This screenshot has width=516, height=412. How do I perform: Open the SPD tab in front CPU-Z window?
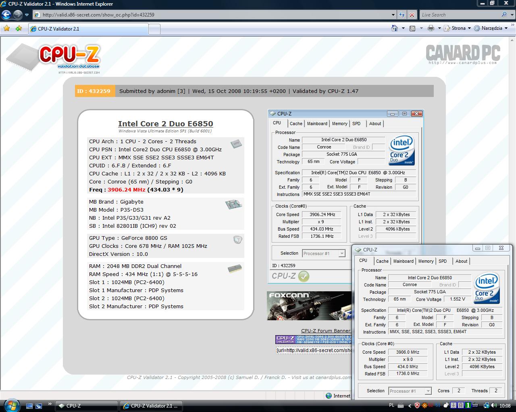[443, 261]
